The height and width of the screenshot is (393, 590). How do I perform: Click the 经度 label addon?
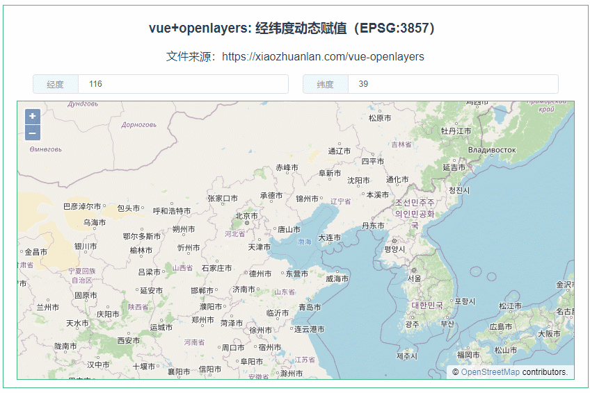(56, 84)
